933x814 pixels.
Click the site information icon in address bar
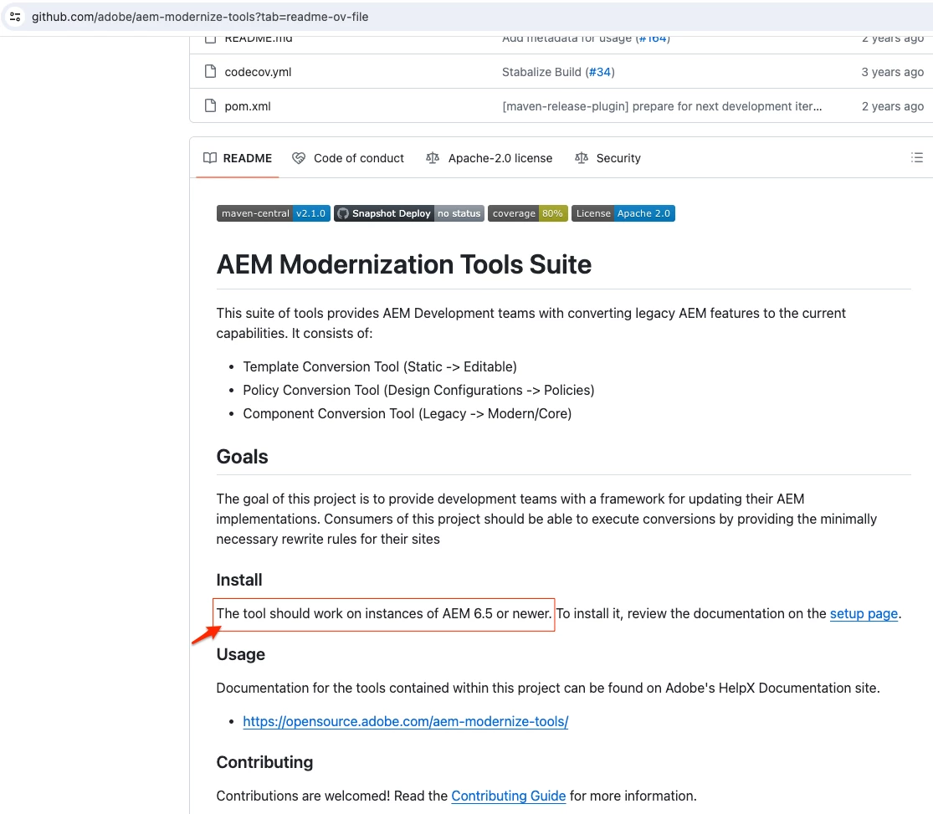click(15, 17)
